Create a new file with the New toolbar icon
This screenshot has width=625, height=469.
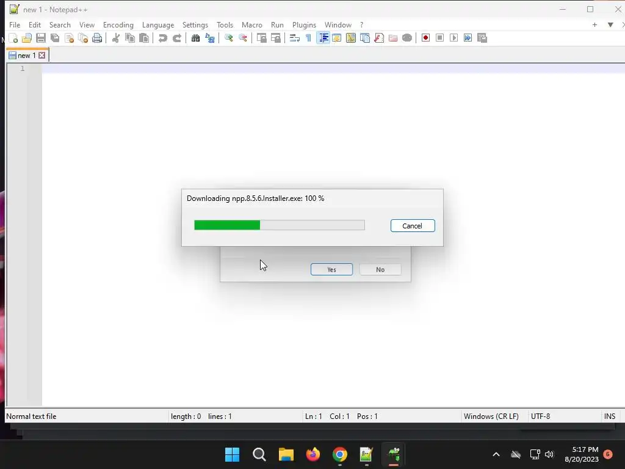13,38
